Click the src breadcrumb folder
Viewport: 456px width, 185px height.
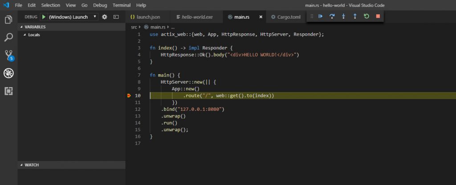click(x=134, y=27)
